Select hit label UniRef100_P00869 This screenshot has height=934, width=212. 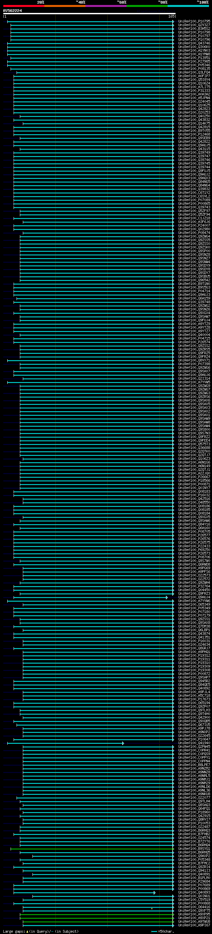coord(194,888)
